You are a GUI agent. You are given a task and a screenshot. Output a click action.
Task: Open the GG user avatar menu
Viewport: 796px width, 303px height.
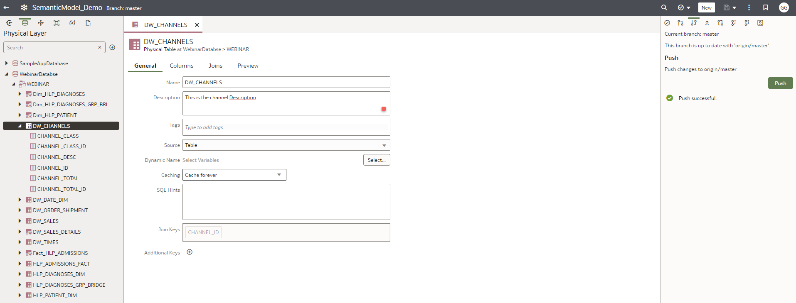784,7
